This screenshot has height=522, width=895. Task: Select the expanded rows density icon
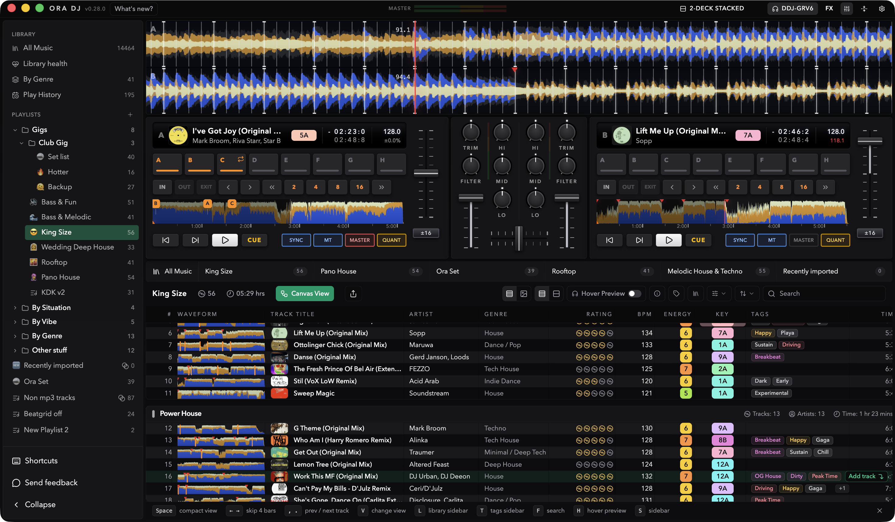click(556, 294)
